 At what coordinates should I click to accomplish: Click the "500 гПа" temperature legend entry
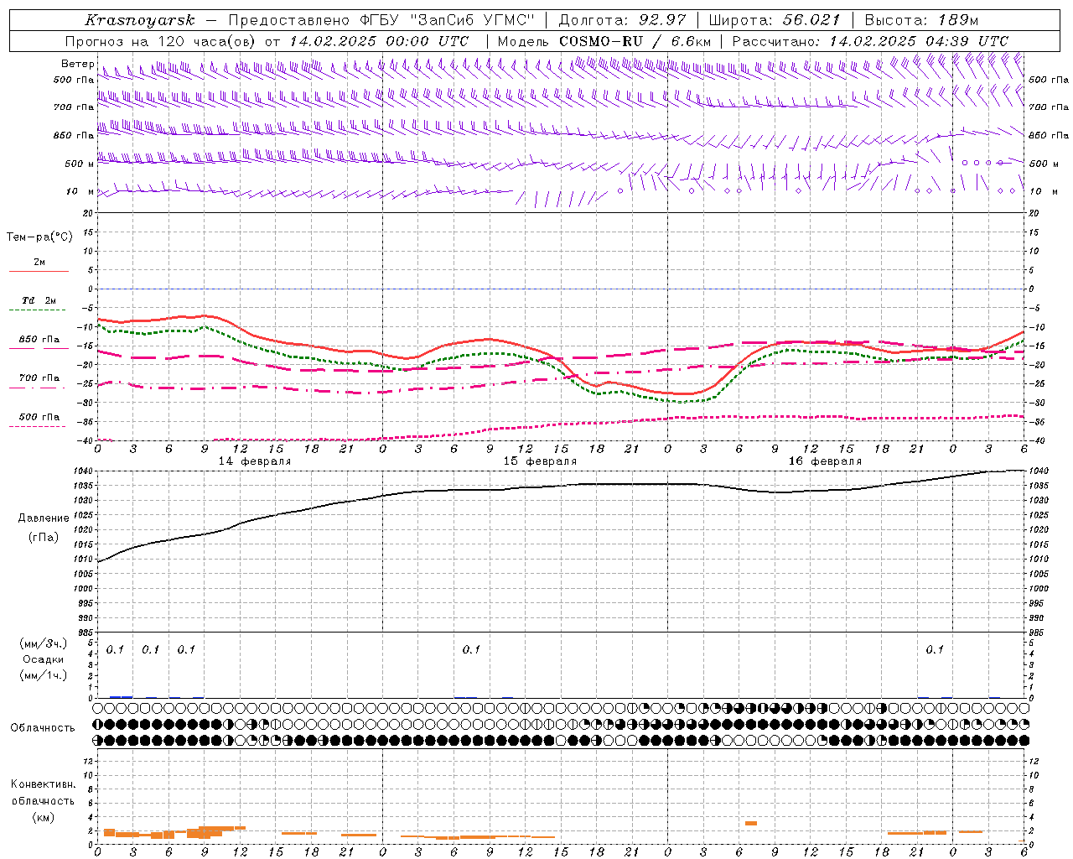pyautogui.click(x=39, y=417)
